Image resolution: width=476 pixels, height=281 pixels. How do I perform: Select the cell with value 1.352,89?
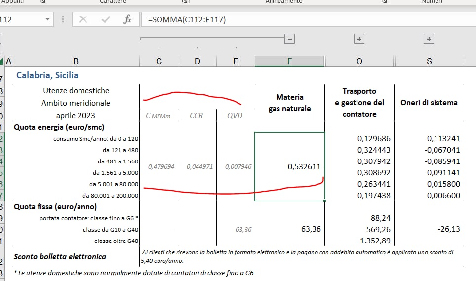(359, 241)
